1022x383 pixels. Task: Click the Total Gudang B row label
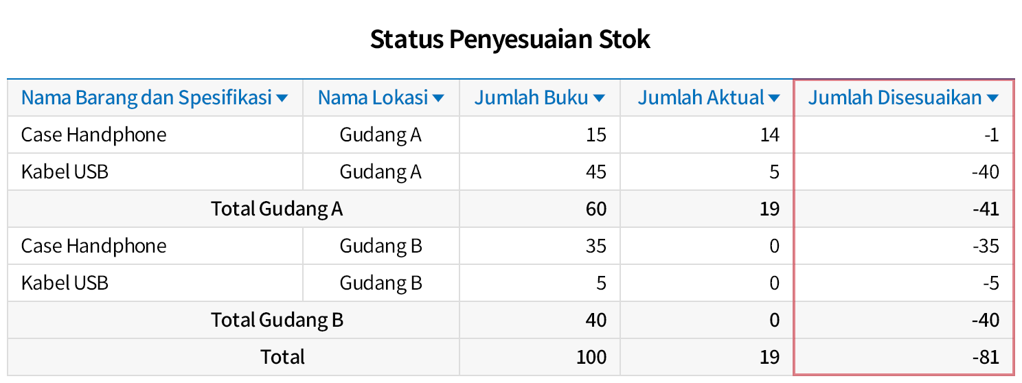(x=277, y=320)
